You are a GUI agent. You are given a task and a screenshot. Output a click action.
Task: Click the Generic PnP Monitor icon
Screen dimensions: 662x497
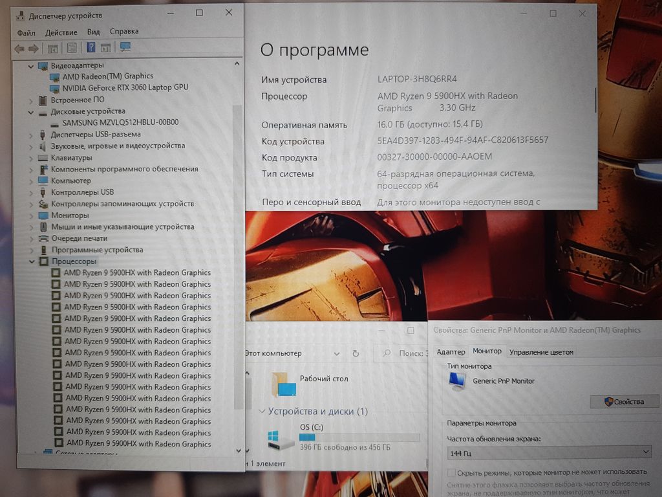[x=457, y=381]
